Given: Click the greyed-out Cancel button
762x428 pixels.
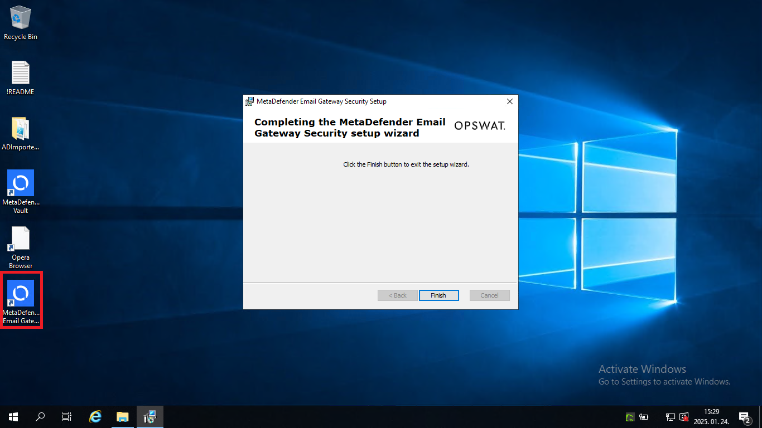Looking at the screenshot, I should point(489,295).
